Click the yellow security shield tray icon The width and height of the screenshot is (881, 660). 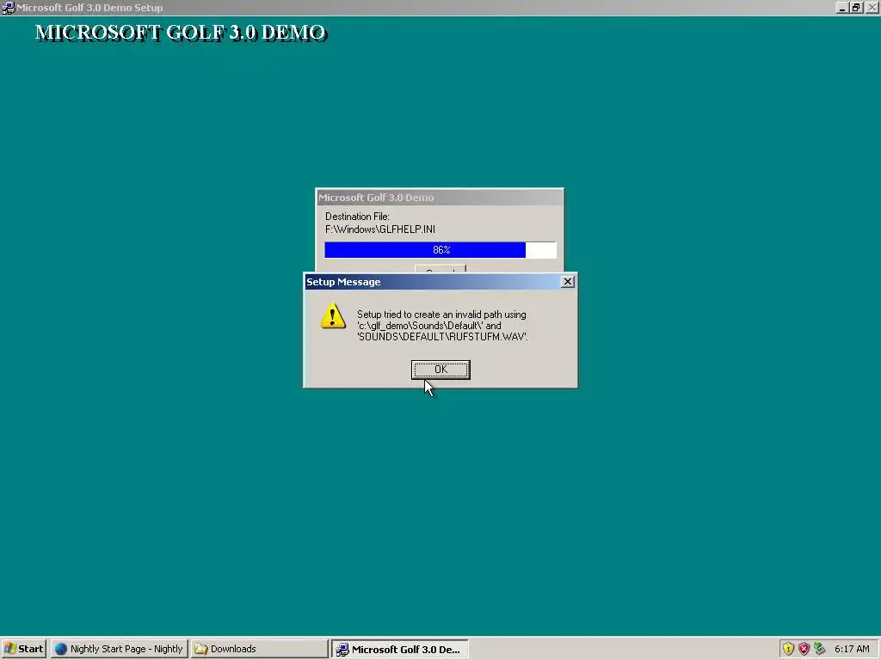788,649
